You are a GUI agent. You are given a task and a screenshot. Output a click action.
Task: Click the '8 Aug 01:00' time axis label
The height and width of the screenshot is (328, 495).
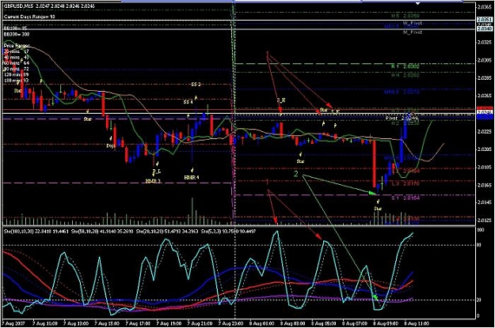tap(262, 323)
